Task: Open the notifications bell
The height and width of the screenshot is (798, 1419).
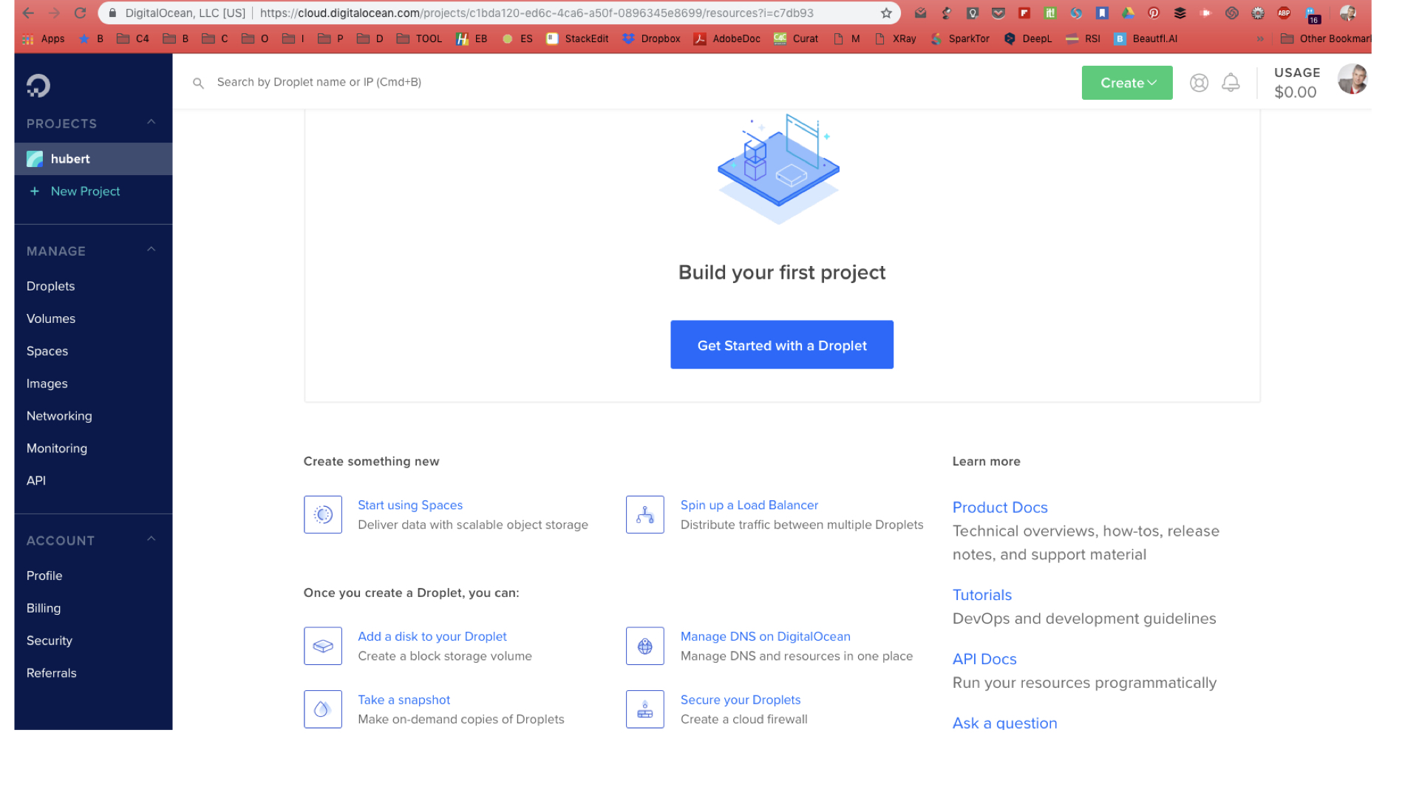Action: click(1231, 83)
